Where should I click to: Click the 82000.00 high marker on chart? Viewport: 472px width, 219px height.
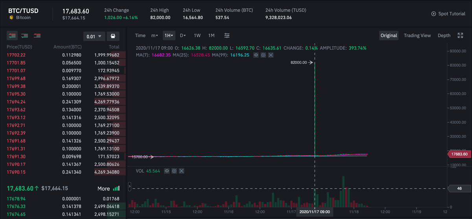click(299, 62)
